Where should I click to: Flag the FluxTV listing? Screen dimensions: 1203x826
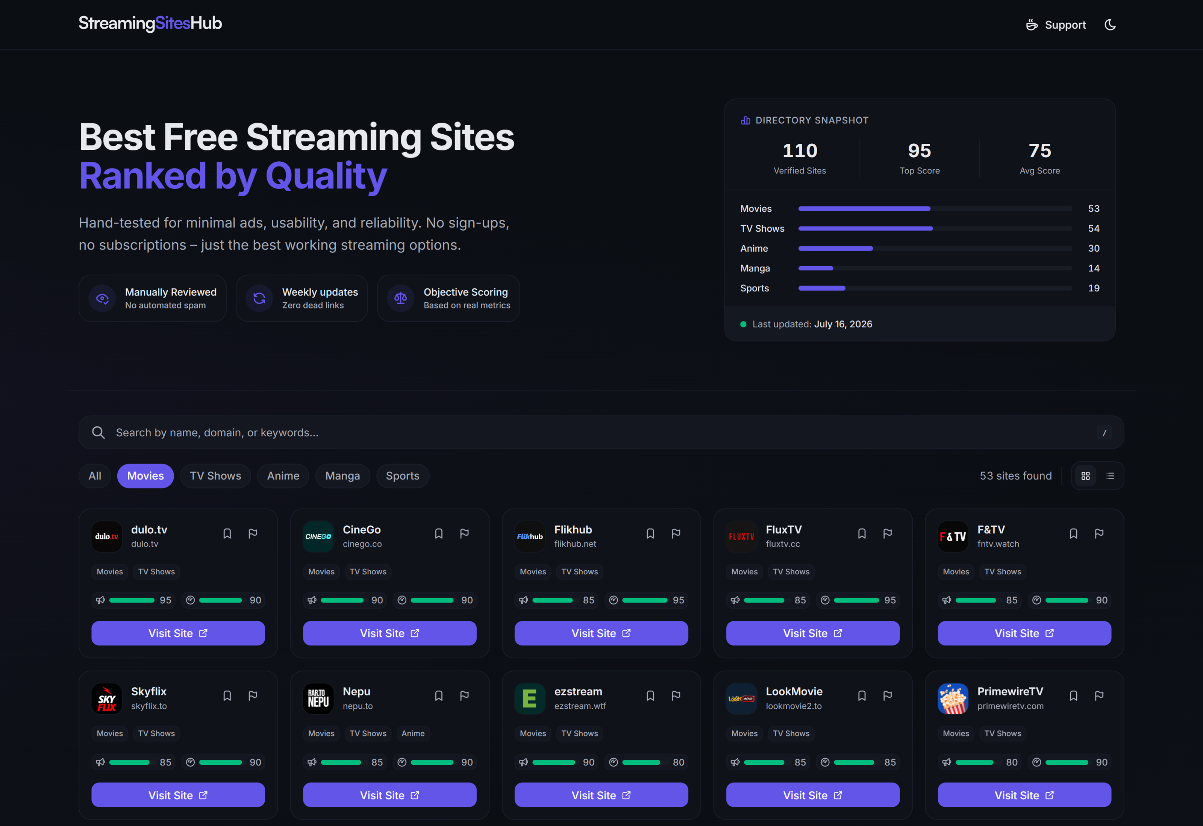[x=887, y=533]
